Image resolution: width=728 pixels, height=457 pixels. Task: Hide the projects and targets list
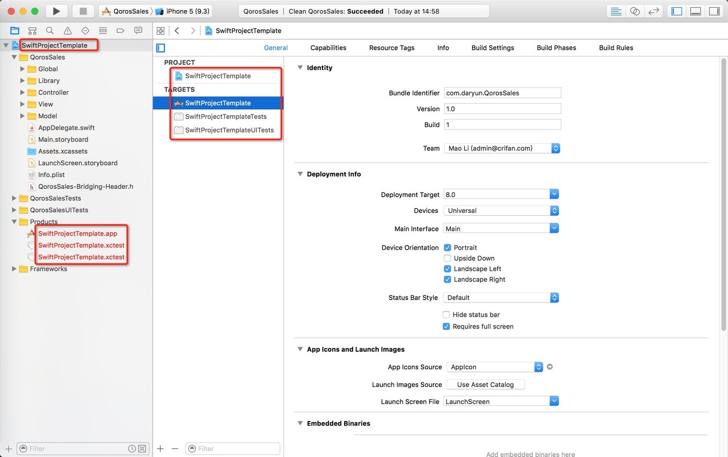pos(161,48)
